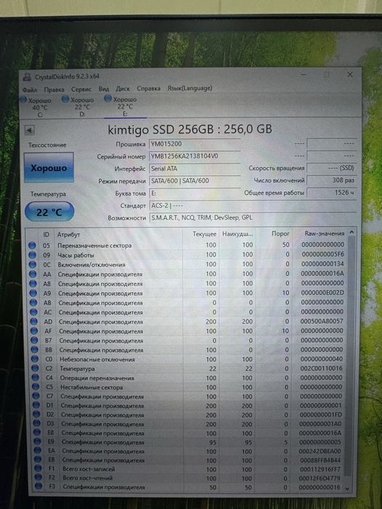Click the Число включений 308 раз value
The width and height of the screenshot is (382, 509).
pyautogui.click(x=332, y=180)
